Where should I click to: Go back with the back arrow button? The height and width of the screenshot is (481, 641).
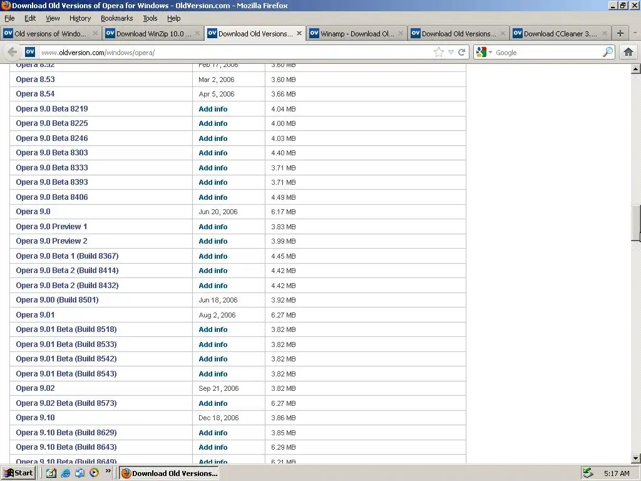[x=13, y=53]
